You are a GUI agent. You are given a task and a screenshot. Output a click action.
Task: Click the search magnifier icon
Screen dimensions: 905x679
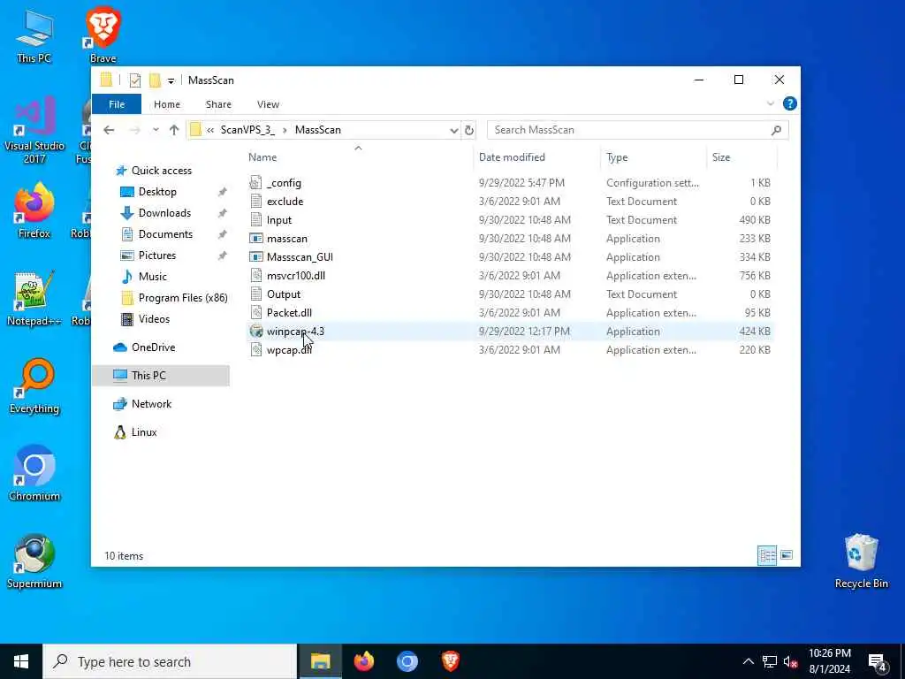(x=776, y=131)
